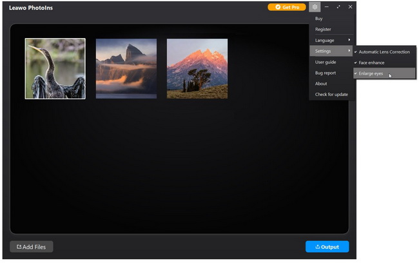Expand the Language submenu

pos(331,41)
